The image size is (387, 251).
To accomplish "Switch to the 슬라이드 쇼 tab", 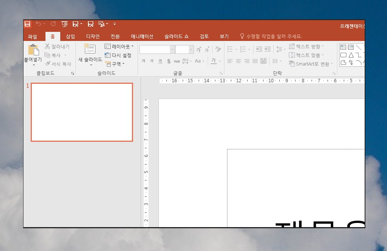I will click(177, 36).
